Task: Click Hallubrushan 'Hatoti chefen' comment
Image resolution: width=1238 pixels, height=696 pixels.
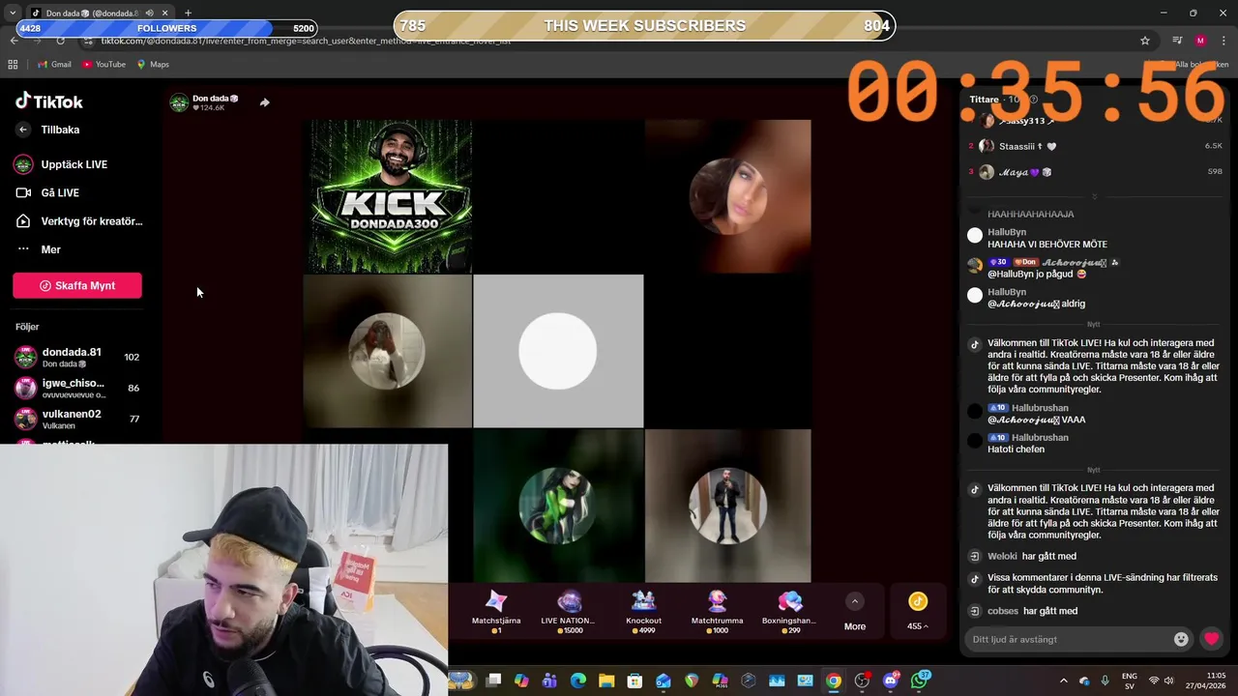Action: [x=1016, y=449]
